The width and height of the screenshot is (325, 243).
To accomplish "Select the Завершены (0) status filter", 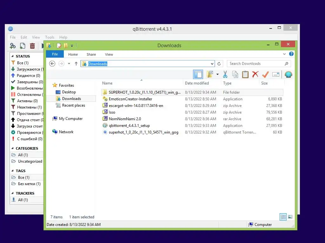I will click(x=27, y=82).
